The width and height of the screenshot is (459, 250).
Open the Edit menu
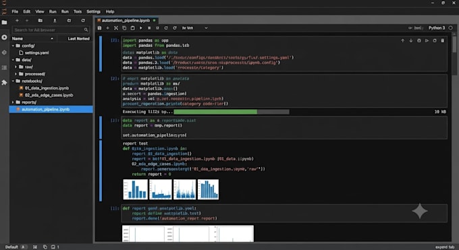[x=26, y=11]
